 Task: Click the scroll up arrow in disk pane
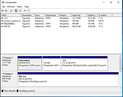pyautogui.click(x=120, y=56)
